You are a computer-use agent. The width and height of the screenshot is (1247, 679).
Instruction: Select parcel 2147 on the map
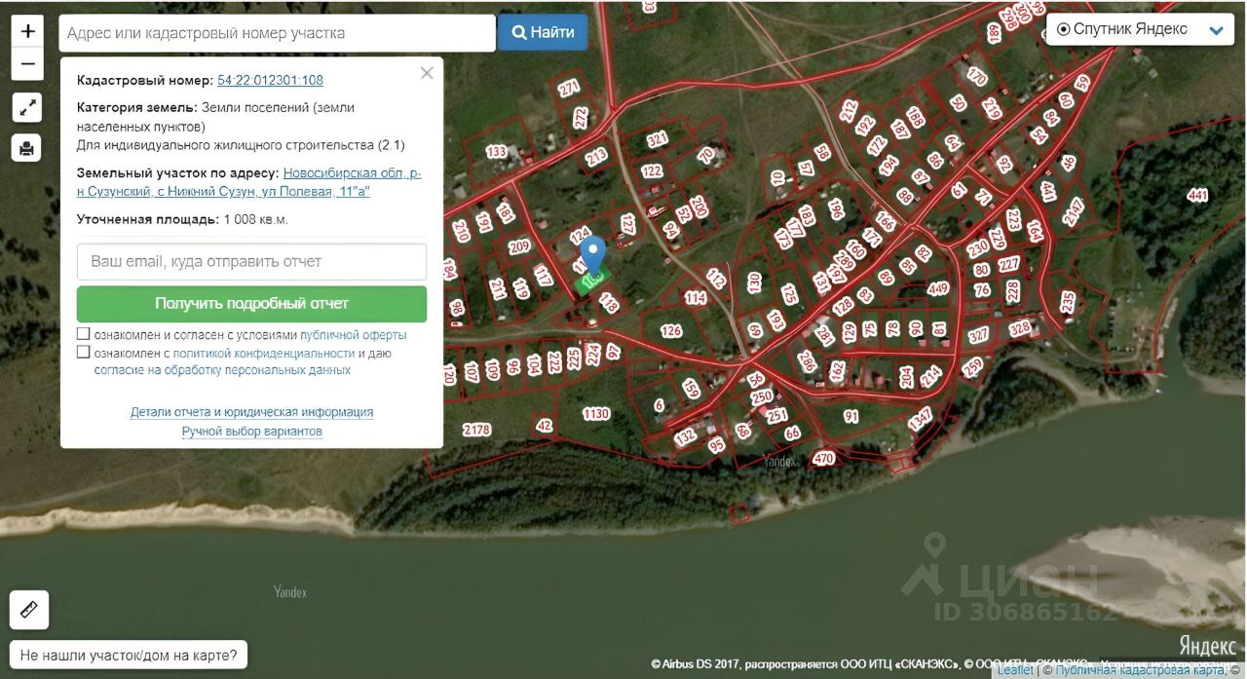[1073, 212]
